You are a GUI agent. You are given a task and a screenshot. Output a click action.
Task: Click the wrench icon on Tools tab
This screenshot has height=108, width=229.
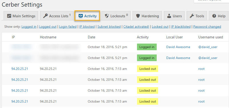click(x=192, y=16)
